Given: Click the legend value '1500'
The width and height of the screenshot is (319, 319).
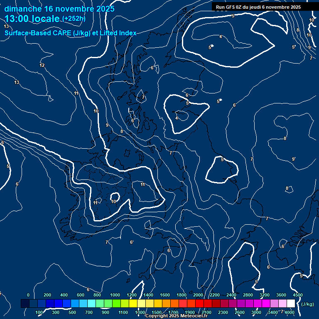Looking at the screenshot, I should (x=157, y=312).
